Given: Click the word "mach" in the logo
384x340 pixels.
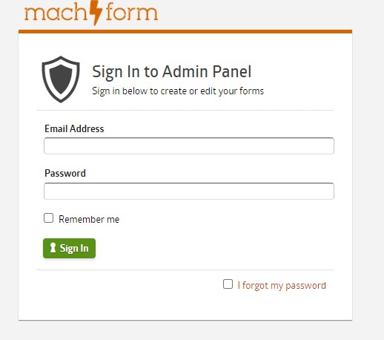Looking at the screenshot, I should pos(56,13).
